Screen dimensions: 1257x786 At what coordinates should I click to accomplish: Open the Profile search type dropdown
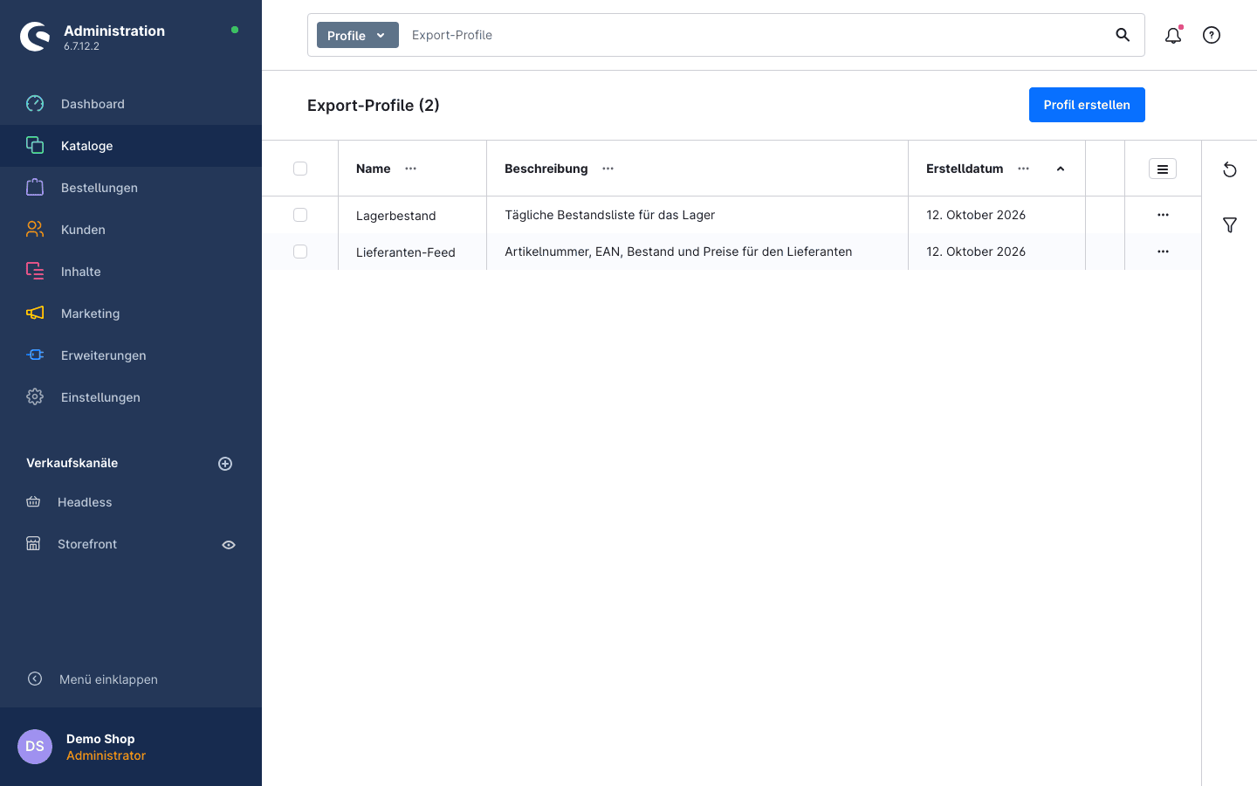coord(358,35)
